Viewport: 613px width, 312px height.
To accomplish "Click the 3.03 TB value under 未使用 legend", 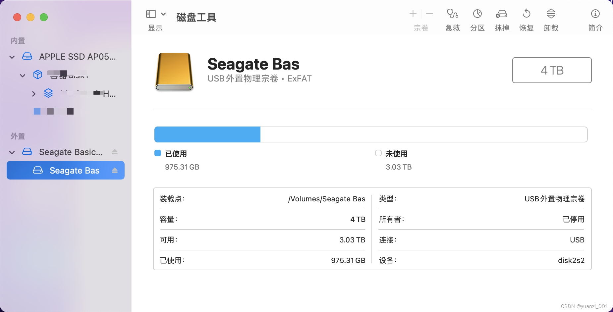I will (x=399, y=167).
